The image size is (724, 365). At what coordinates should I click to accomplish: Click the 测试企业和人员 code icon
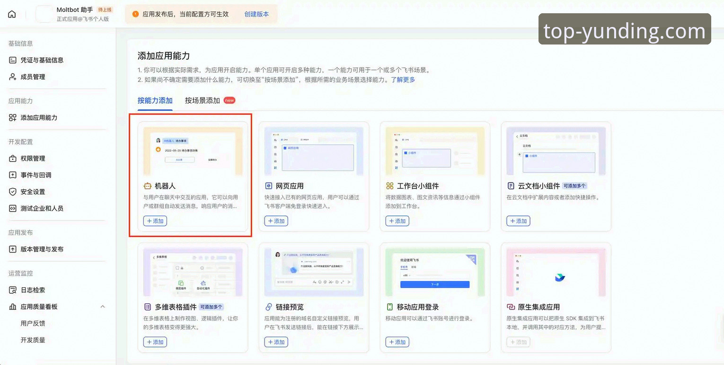[x=13, y=208]
